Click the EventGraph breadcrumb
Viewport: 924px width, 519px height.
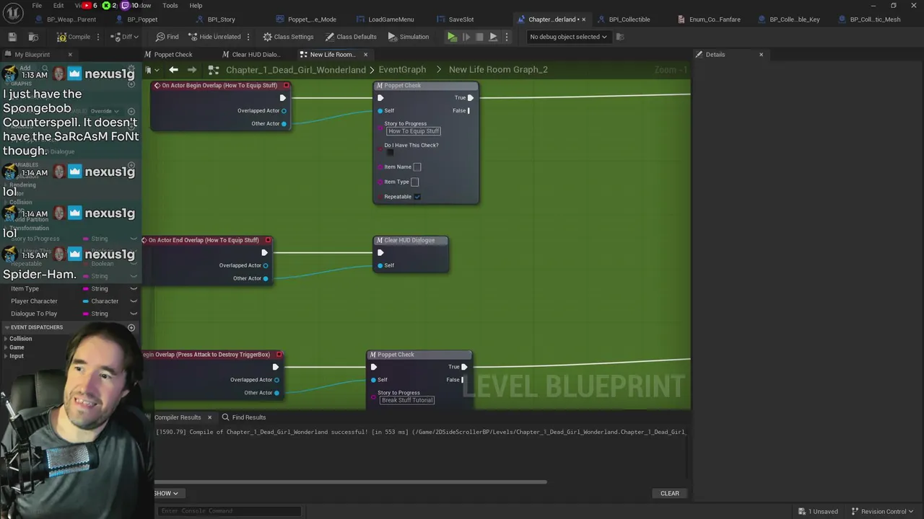tap(402, 69)
